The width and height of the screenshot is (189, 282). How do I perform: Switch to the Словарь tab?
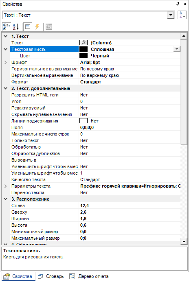tap(51, 276)
